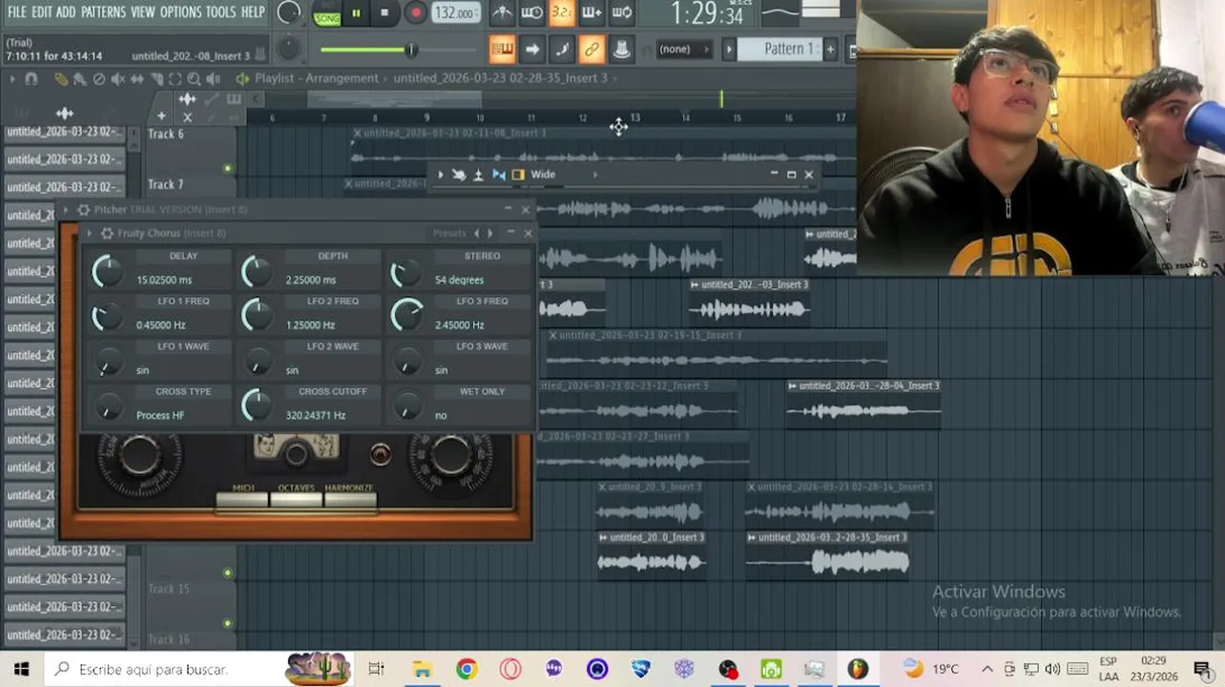The height and width of the screenshot is (687, 1225).
Task: Select the playlist paint brush tool
Action: 80,79
